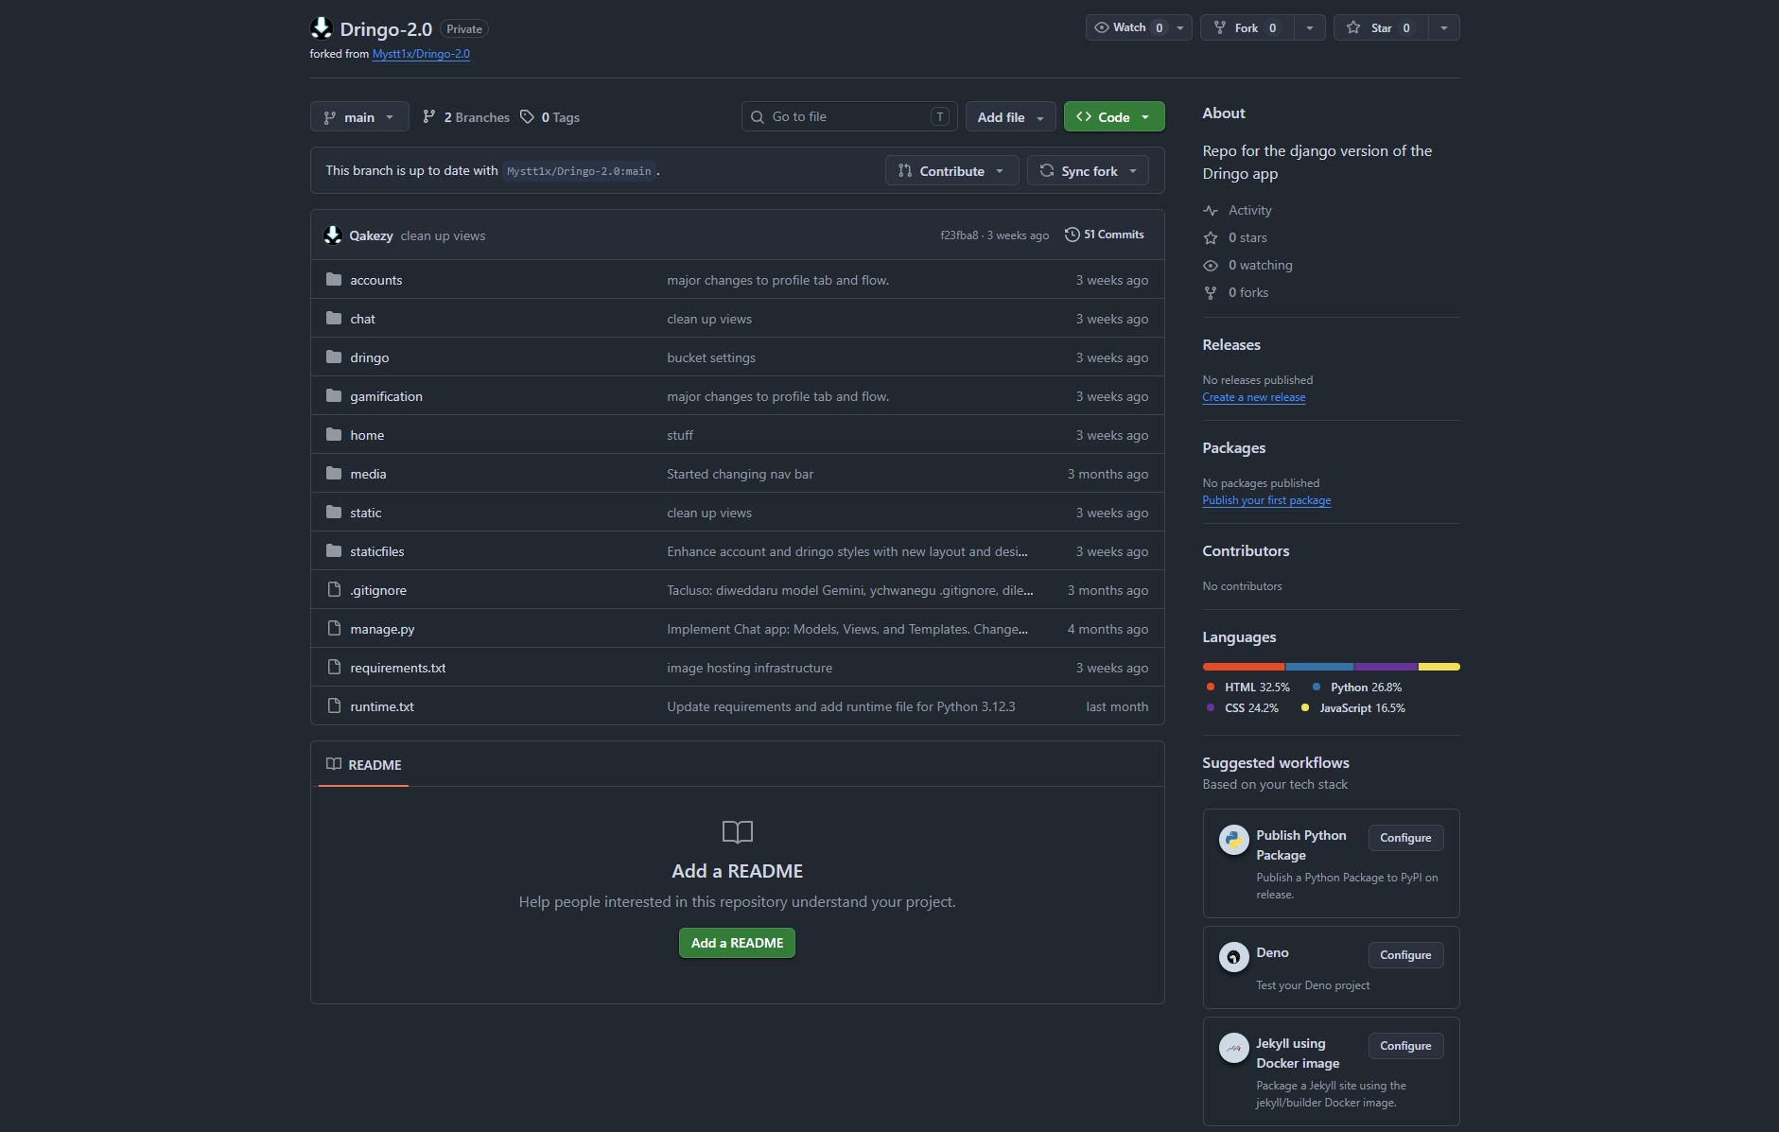
Task: Click the folder icon beside accounts
Action: pos(334,279)
